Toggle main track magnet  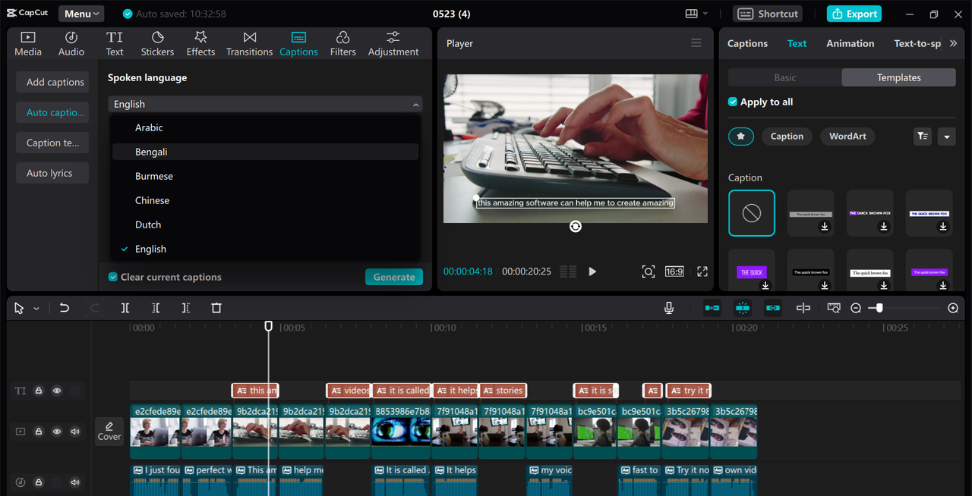[712, 308]
